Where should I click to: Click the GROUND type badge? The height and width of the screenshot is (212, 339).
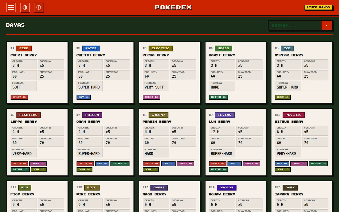[x=158, y=115]
